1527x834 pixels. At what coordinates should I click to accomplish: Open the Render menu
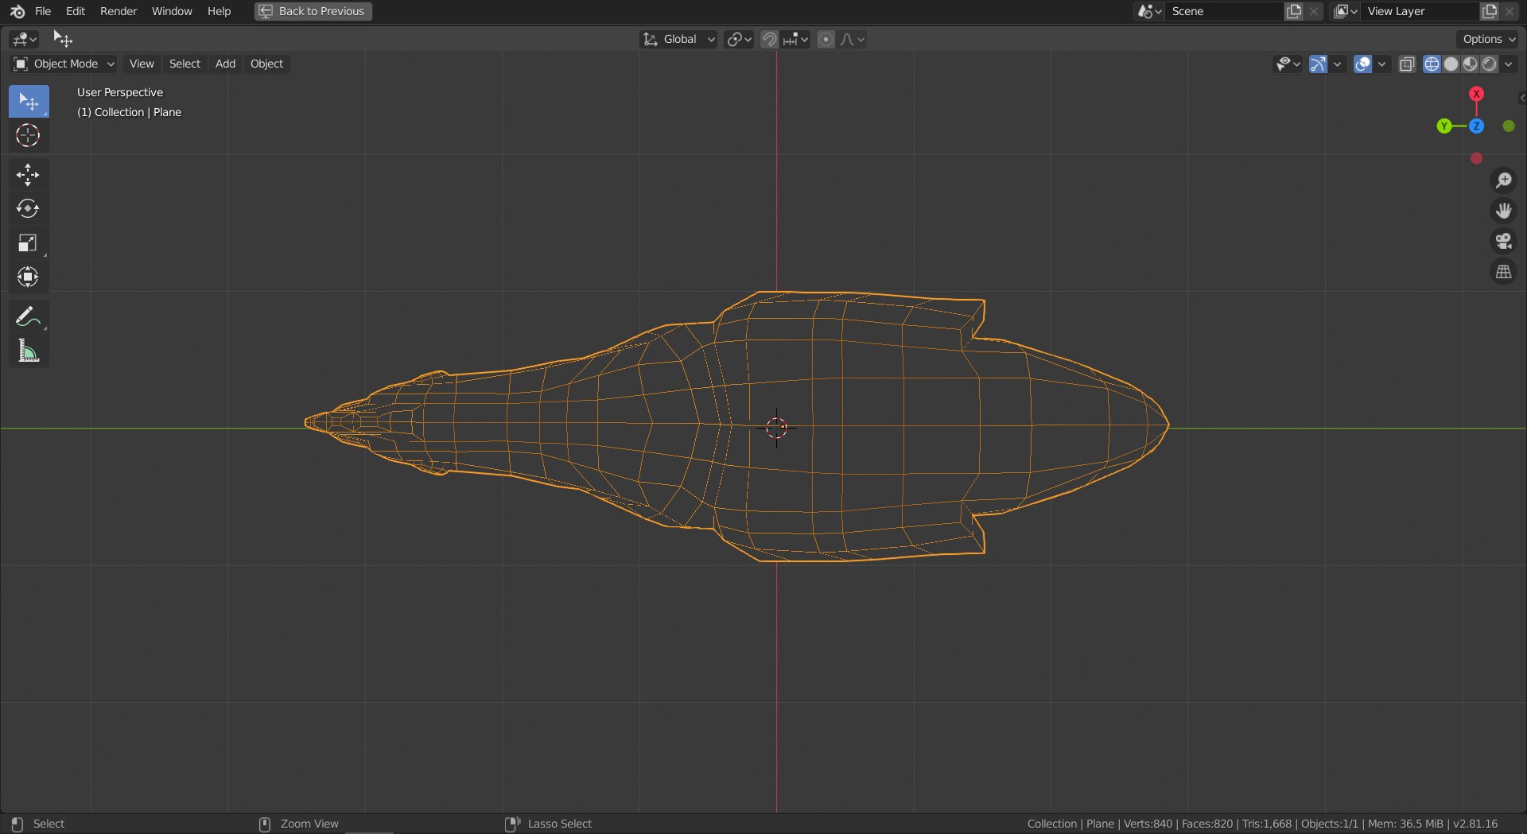point(119,11)
